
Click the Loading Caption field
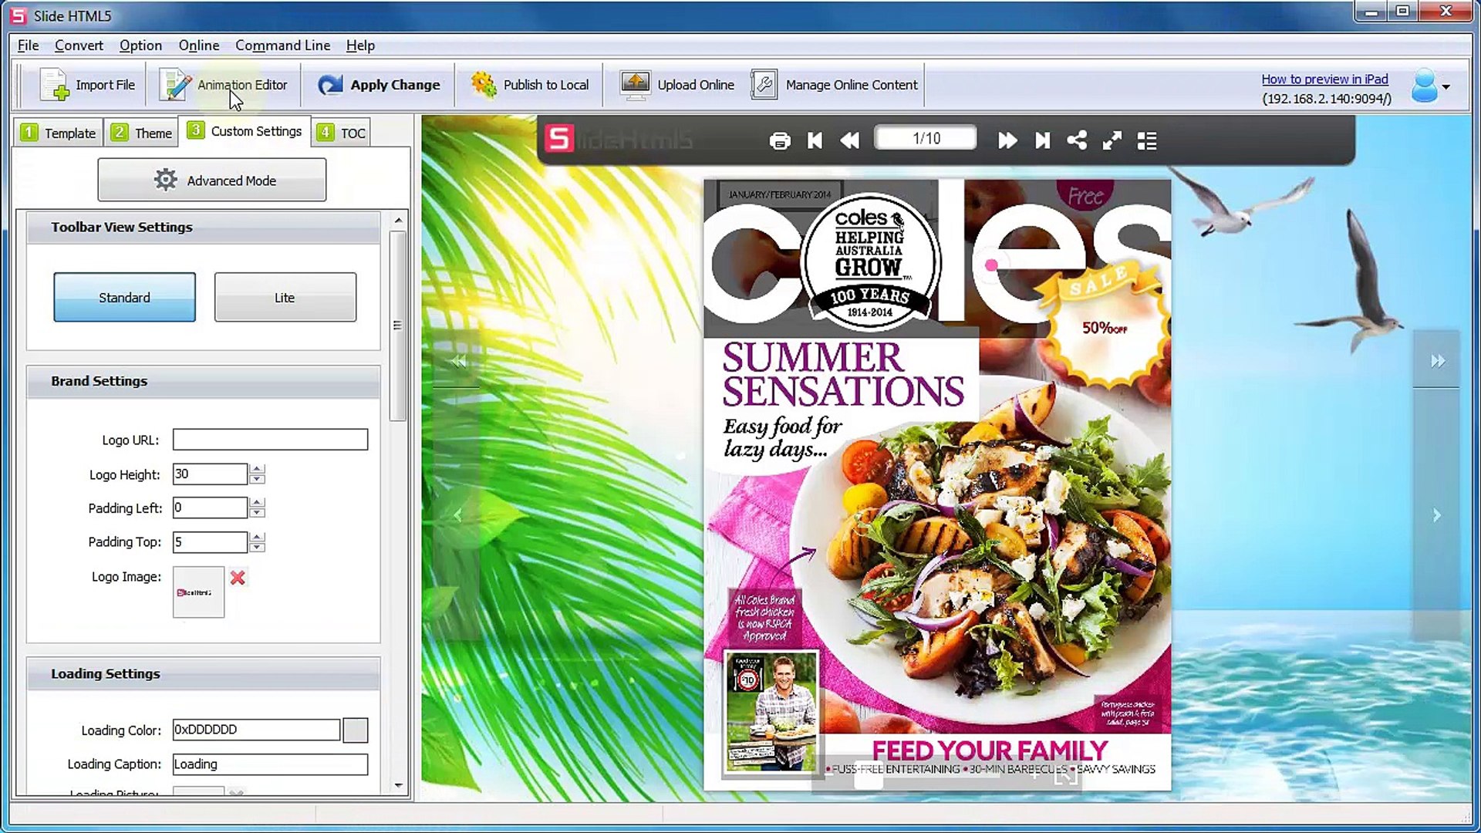[x=270, y=764]
